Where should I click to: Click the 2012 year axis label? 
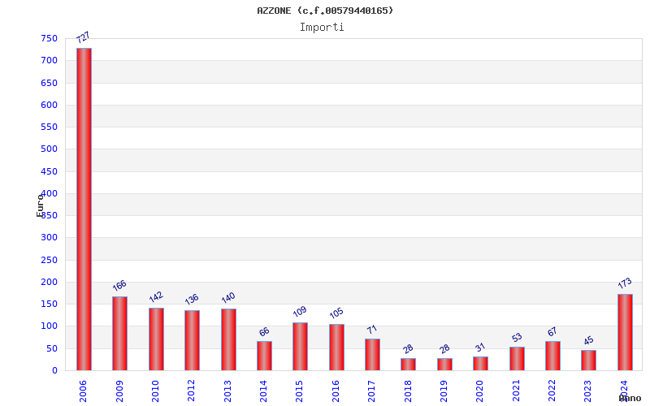(x=191, y=391)
